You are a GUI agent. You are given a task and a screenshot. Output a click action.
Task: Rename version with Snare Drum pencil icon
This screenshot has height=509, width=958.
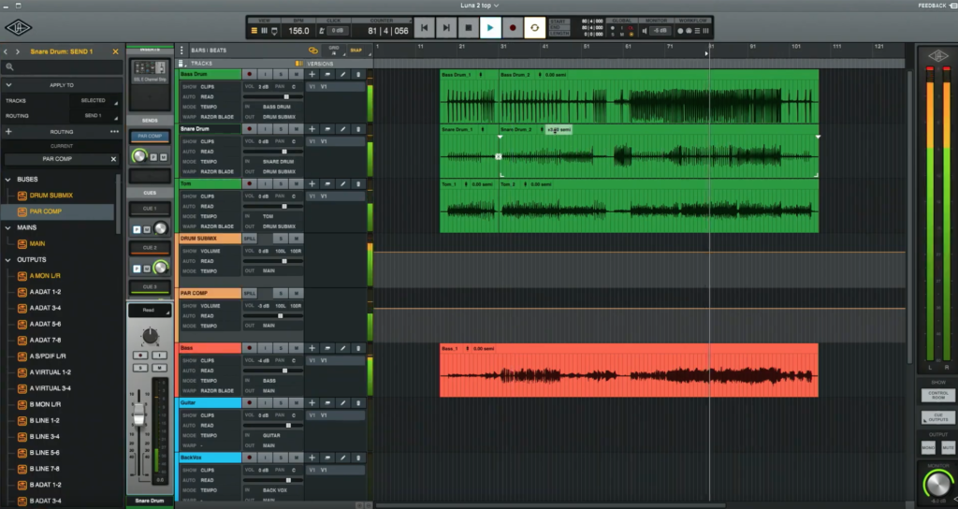(342, 129)
